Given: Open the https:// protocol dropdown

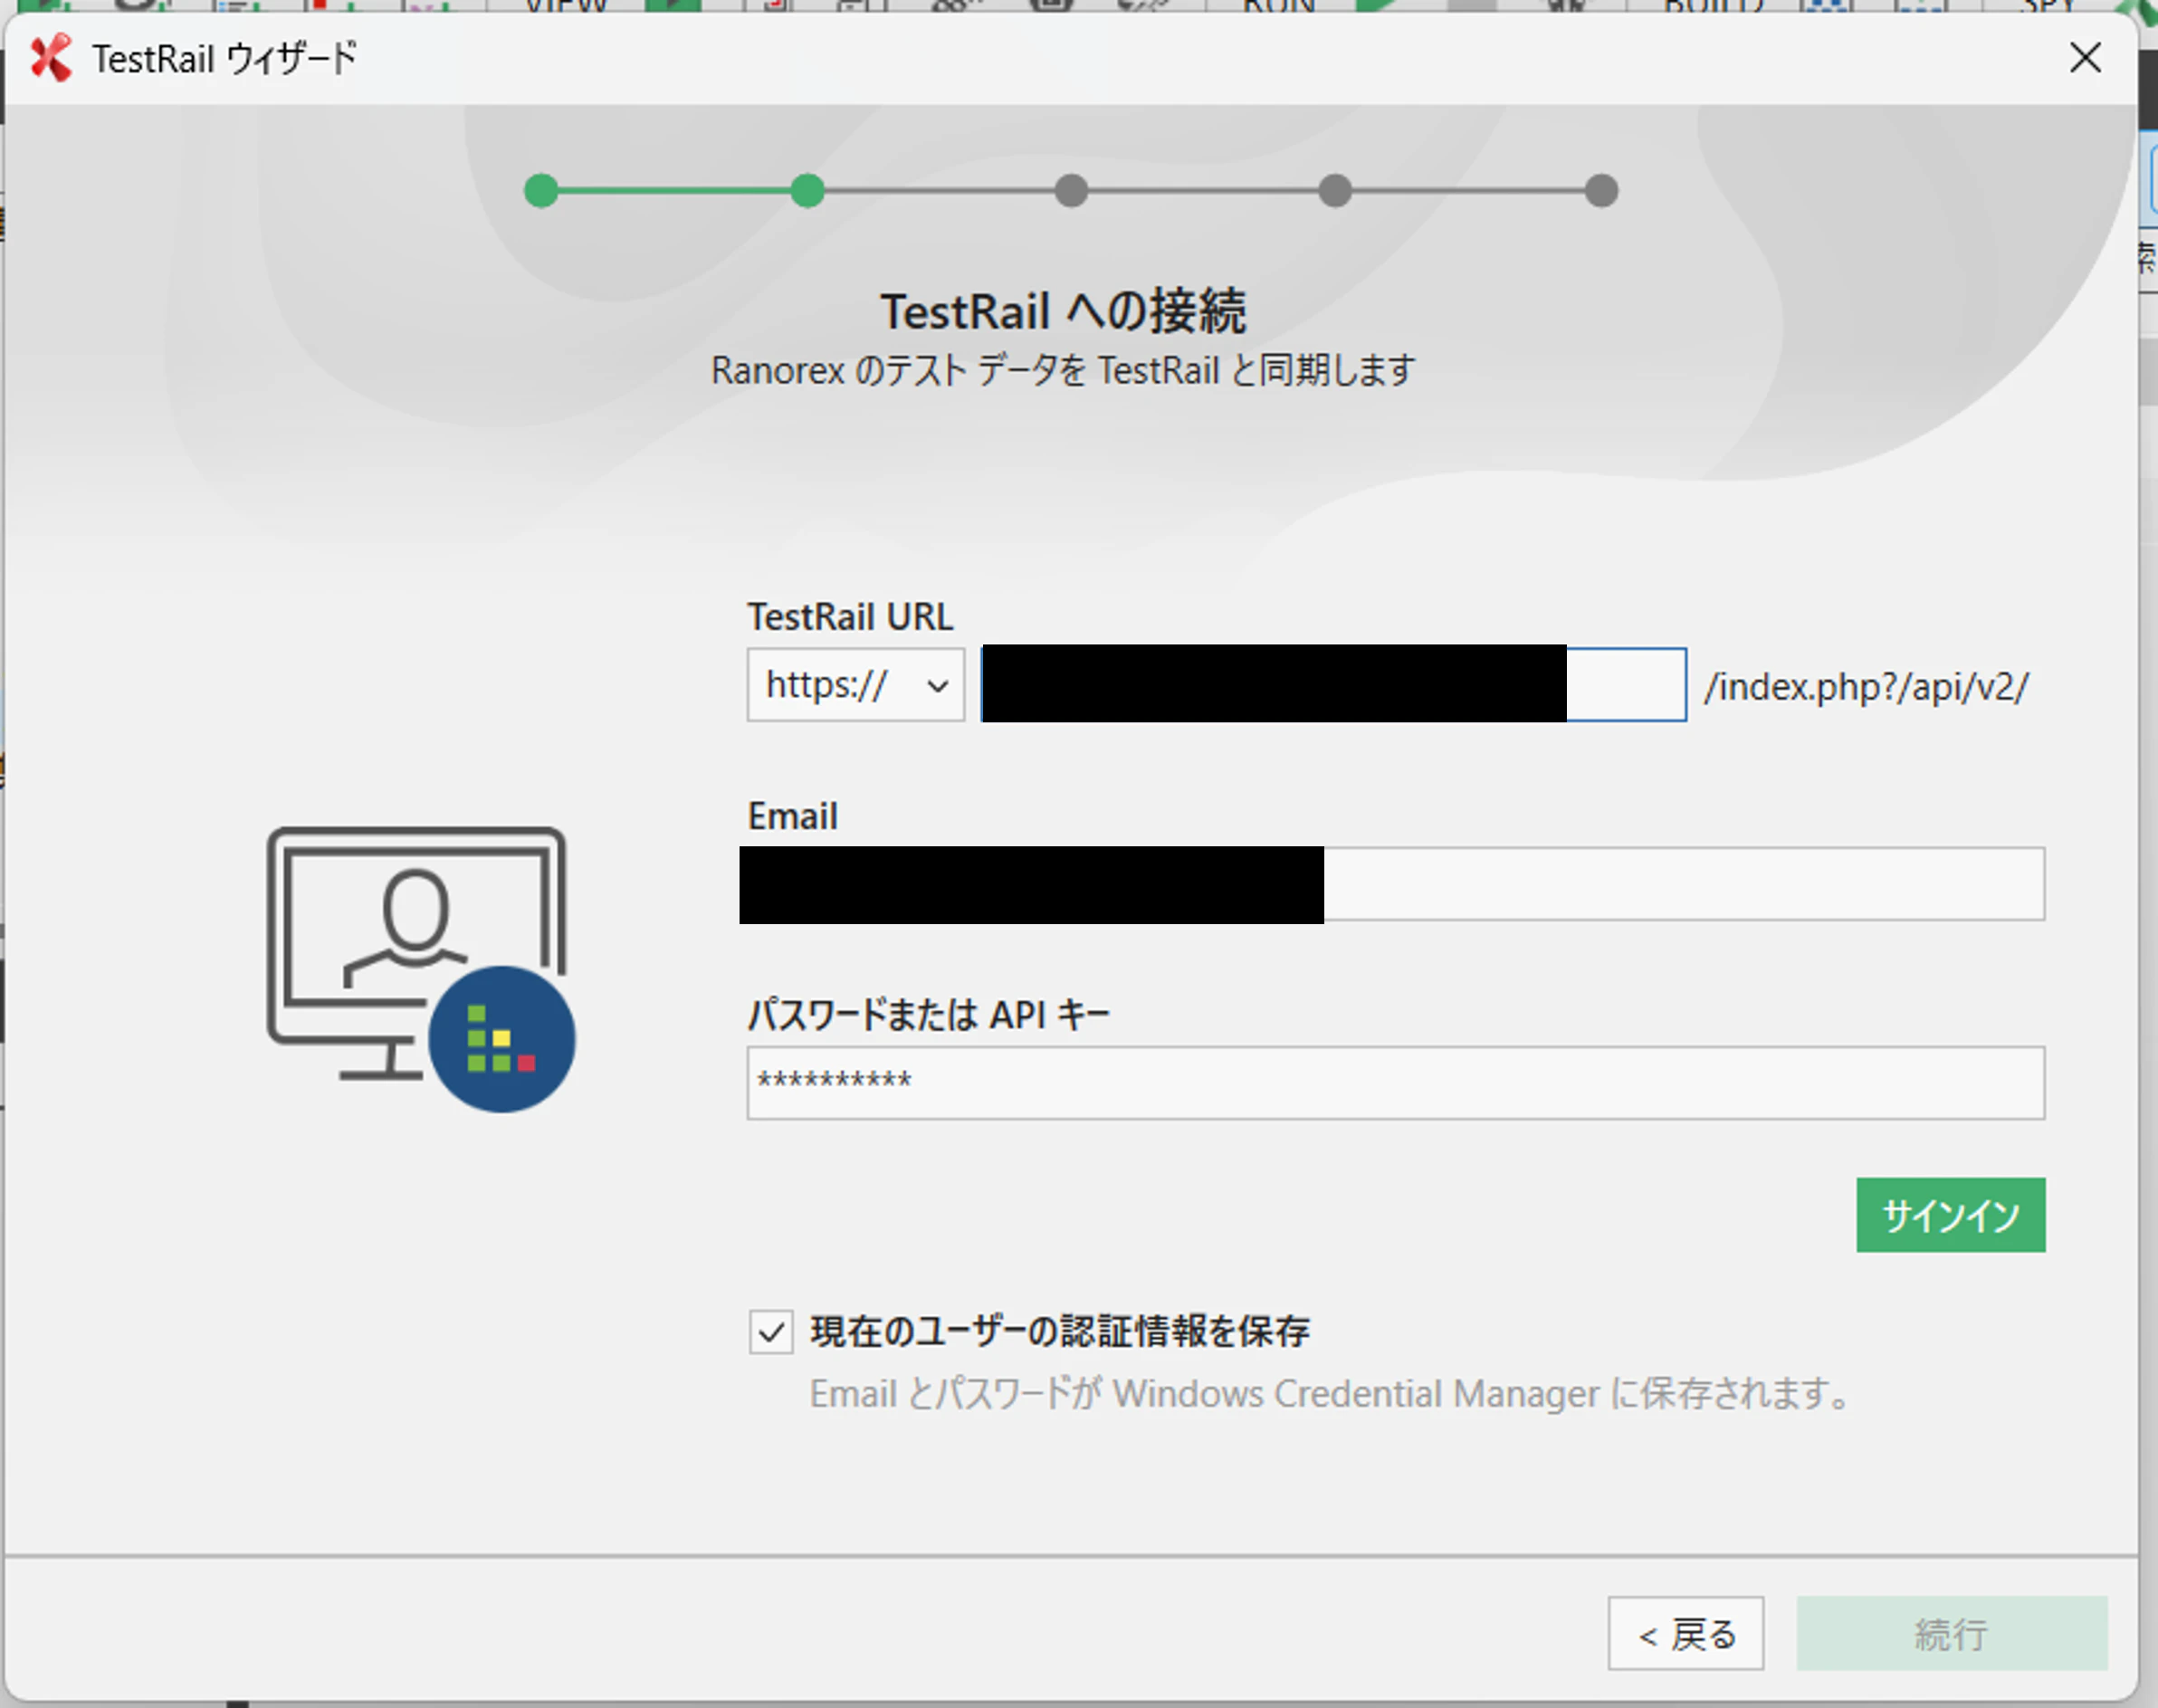Looking at the screenshot, I should (855, 685).
